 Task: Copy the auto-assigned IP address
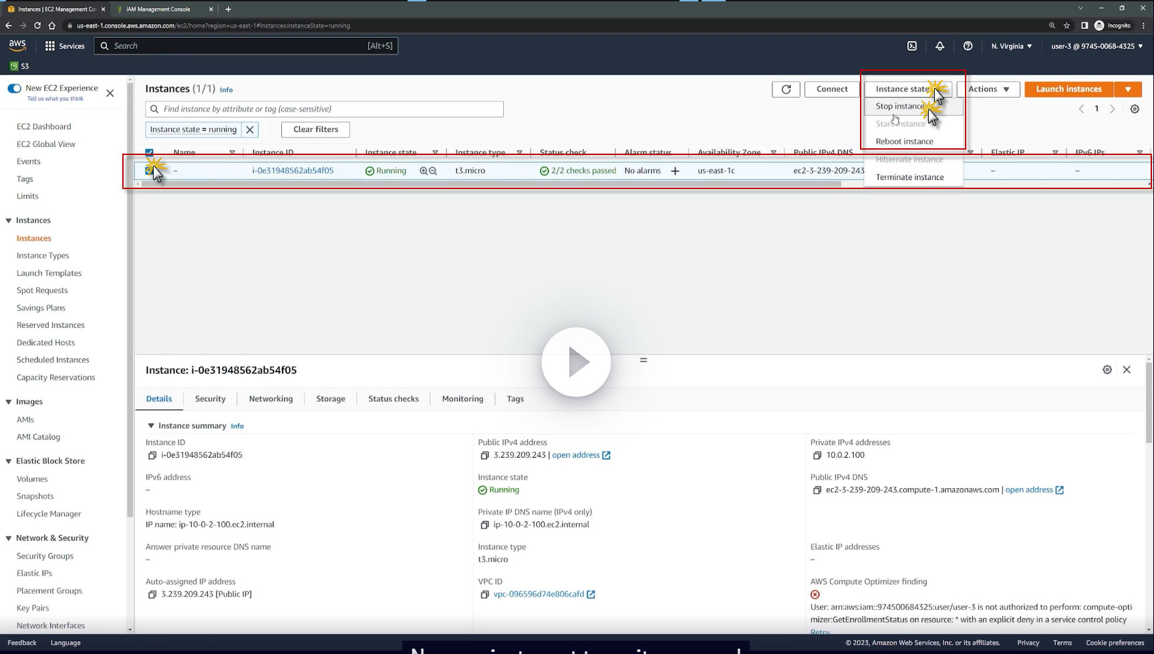click(152, 595)
